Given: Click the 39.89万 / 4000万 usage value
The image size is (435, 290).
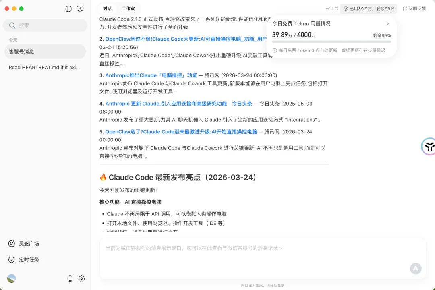Looking at the screenshot, I should click(x=294, y=35).
